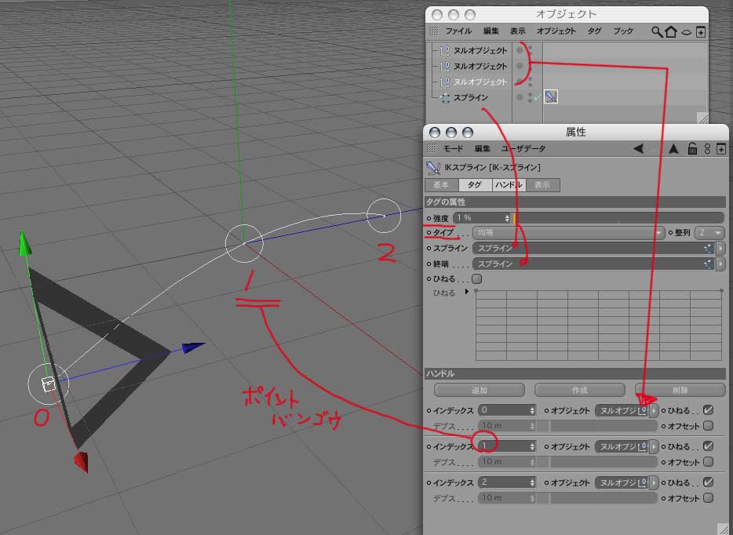Click the デプス slider under インデックス 2
Image resolution: width=733 pixels, height=535 pixels.
597,498
